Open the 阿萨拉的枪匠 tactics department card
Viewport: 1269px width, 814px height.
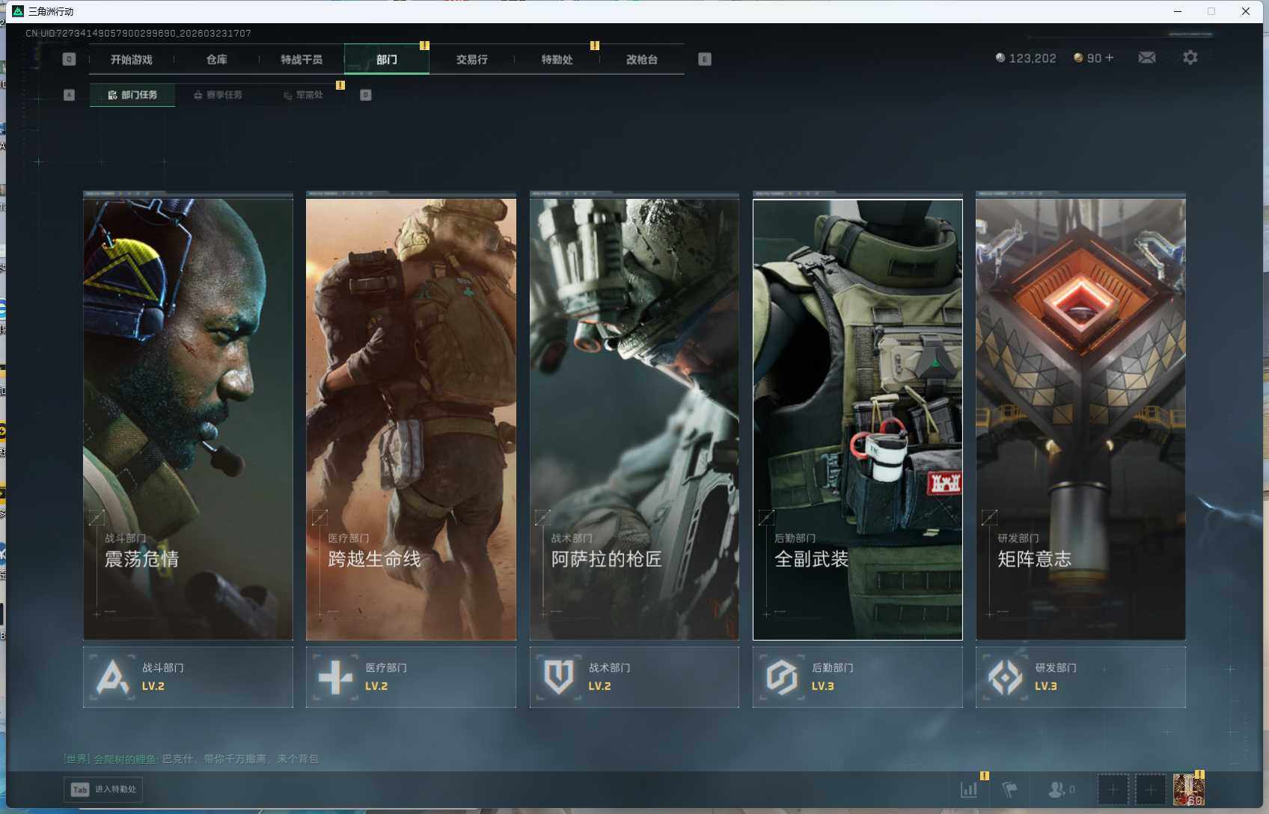tap(634, 419)
